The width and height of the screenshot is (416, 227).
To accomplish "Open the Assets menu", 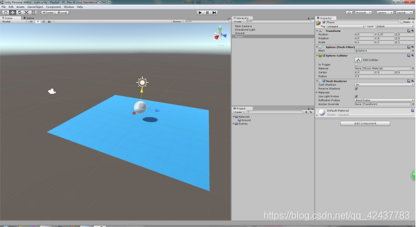I will click(x=20, y=7).
